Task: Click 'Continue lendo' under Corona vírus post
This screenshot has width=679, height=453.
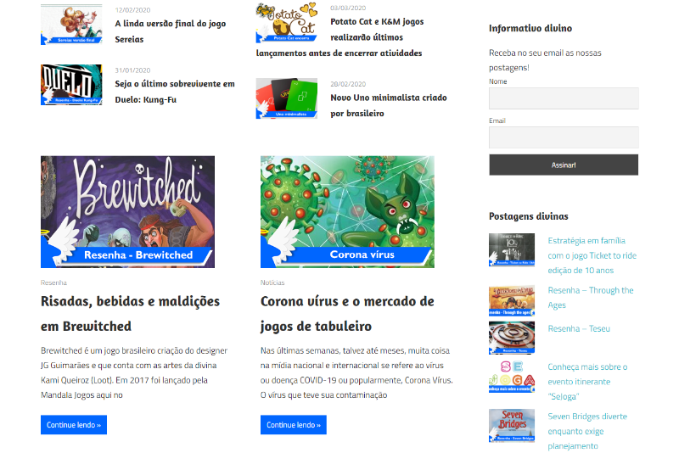Action: coord(293,425)
